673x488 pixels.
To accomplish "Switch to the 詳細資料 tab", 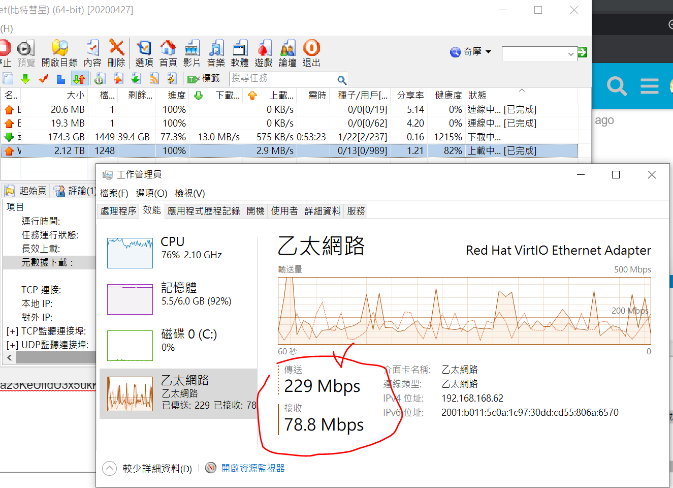I will [x=323, y=211].
